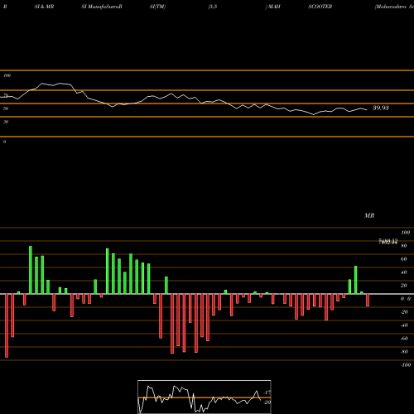Click the 80 label on the MR axis
Screen dimensions: 414x414
404,246
